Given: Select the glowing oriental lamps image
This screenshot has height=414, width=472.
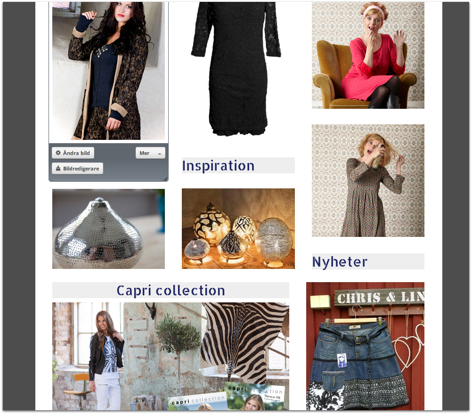Looking at the screenshot, I should [x=238, y=228].
